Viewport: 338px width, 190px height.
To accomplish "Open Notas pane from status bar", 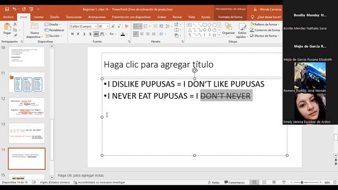I will pyautogui.click(x=213, y=182).
